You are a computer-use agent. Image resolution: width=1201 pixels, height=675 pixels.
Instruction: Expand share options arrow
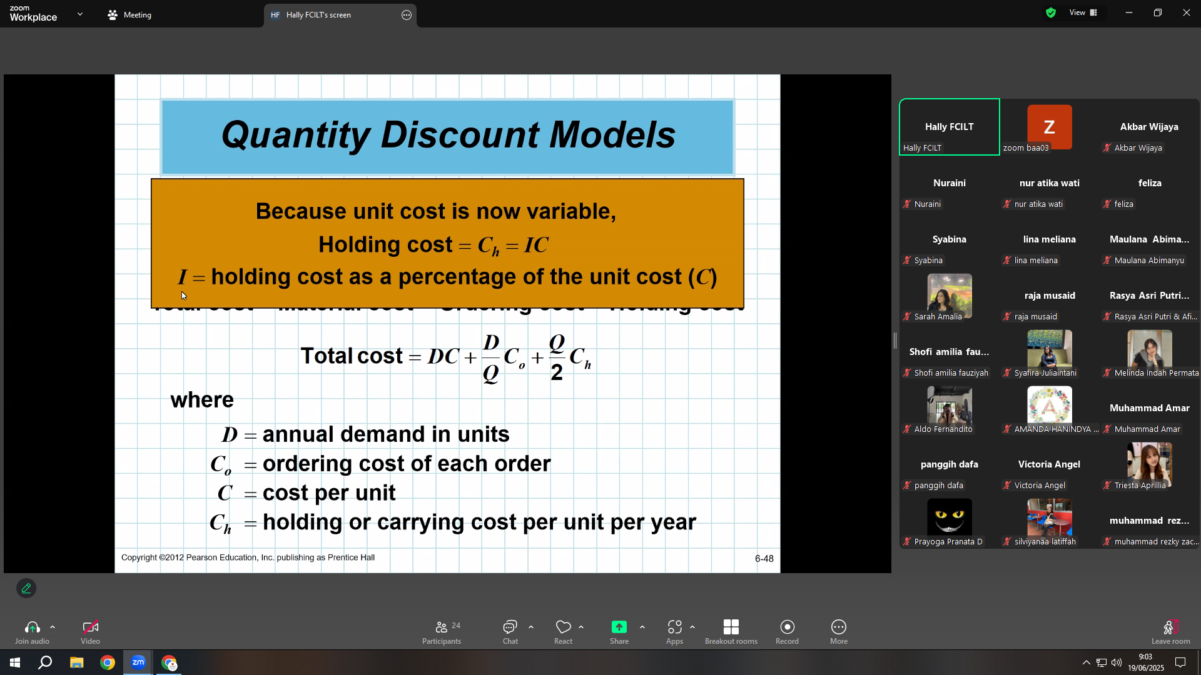click(x=642, y=627)
